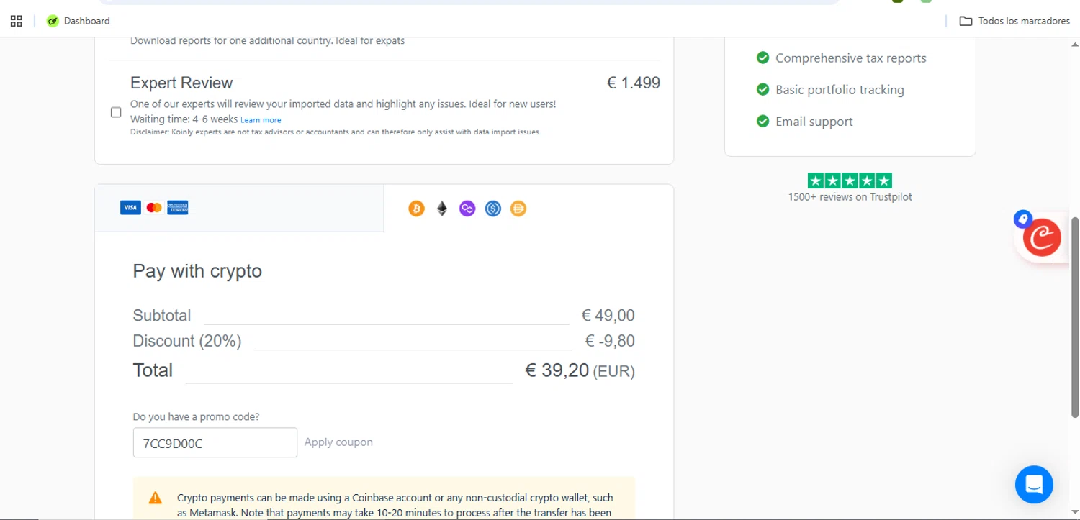Screen dimensions: 1080x520
Task: Choose the blue USDC coin icon
Action: (492, 209)
